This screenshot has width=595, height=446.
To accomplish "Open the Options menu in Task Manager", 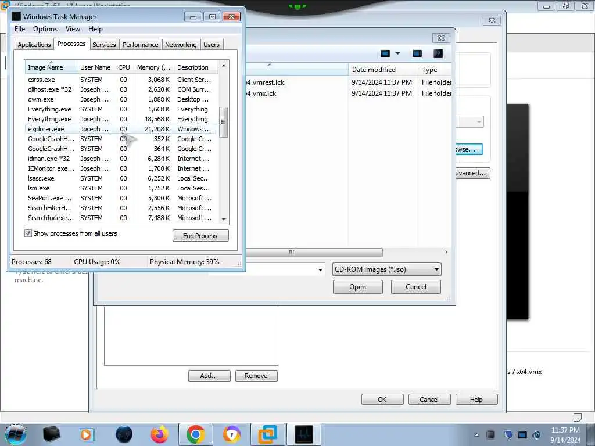I will tap(45, 29).
